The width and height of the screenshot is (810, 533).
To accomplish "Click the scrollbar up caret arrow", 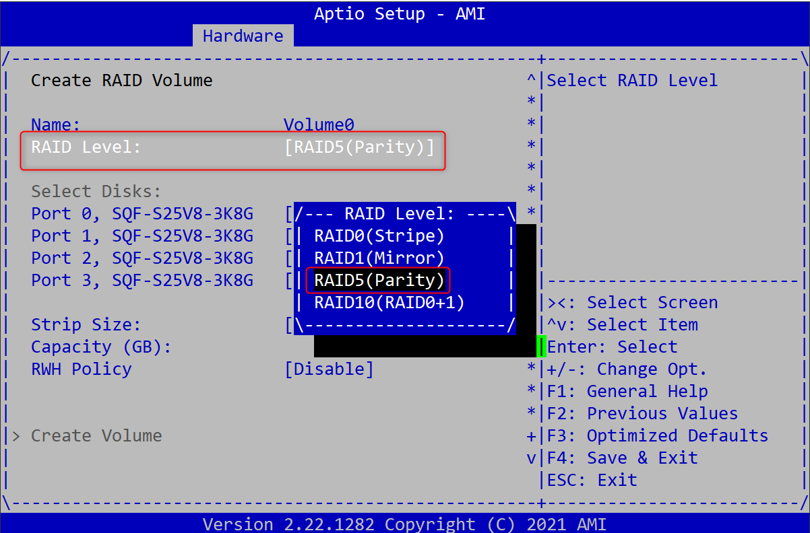I will coord(531,81).
